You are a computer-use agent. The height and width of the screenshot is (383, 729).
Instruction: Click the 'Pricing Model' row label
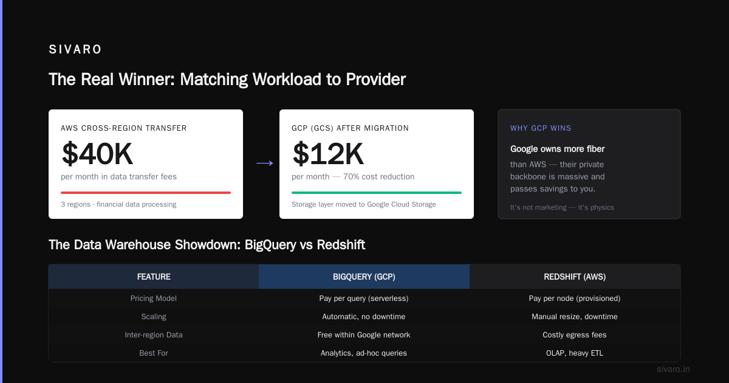tap(154, 298)
